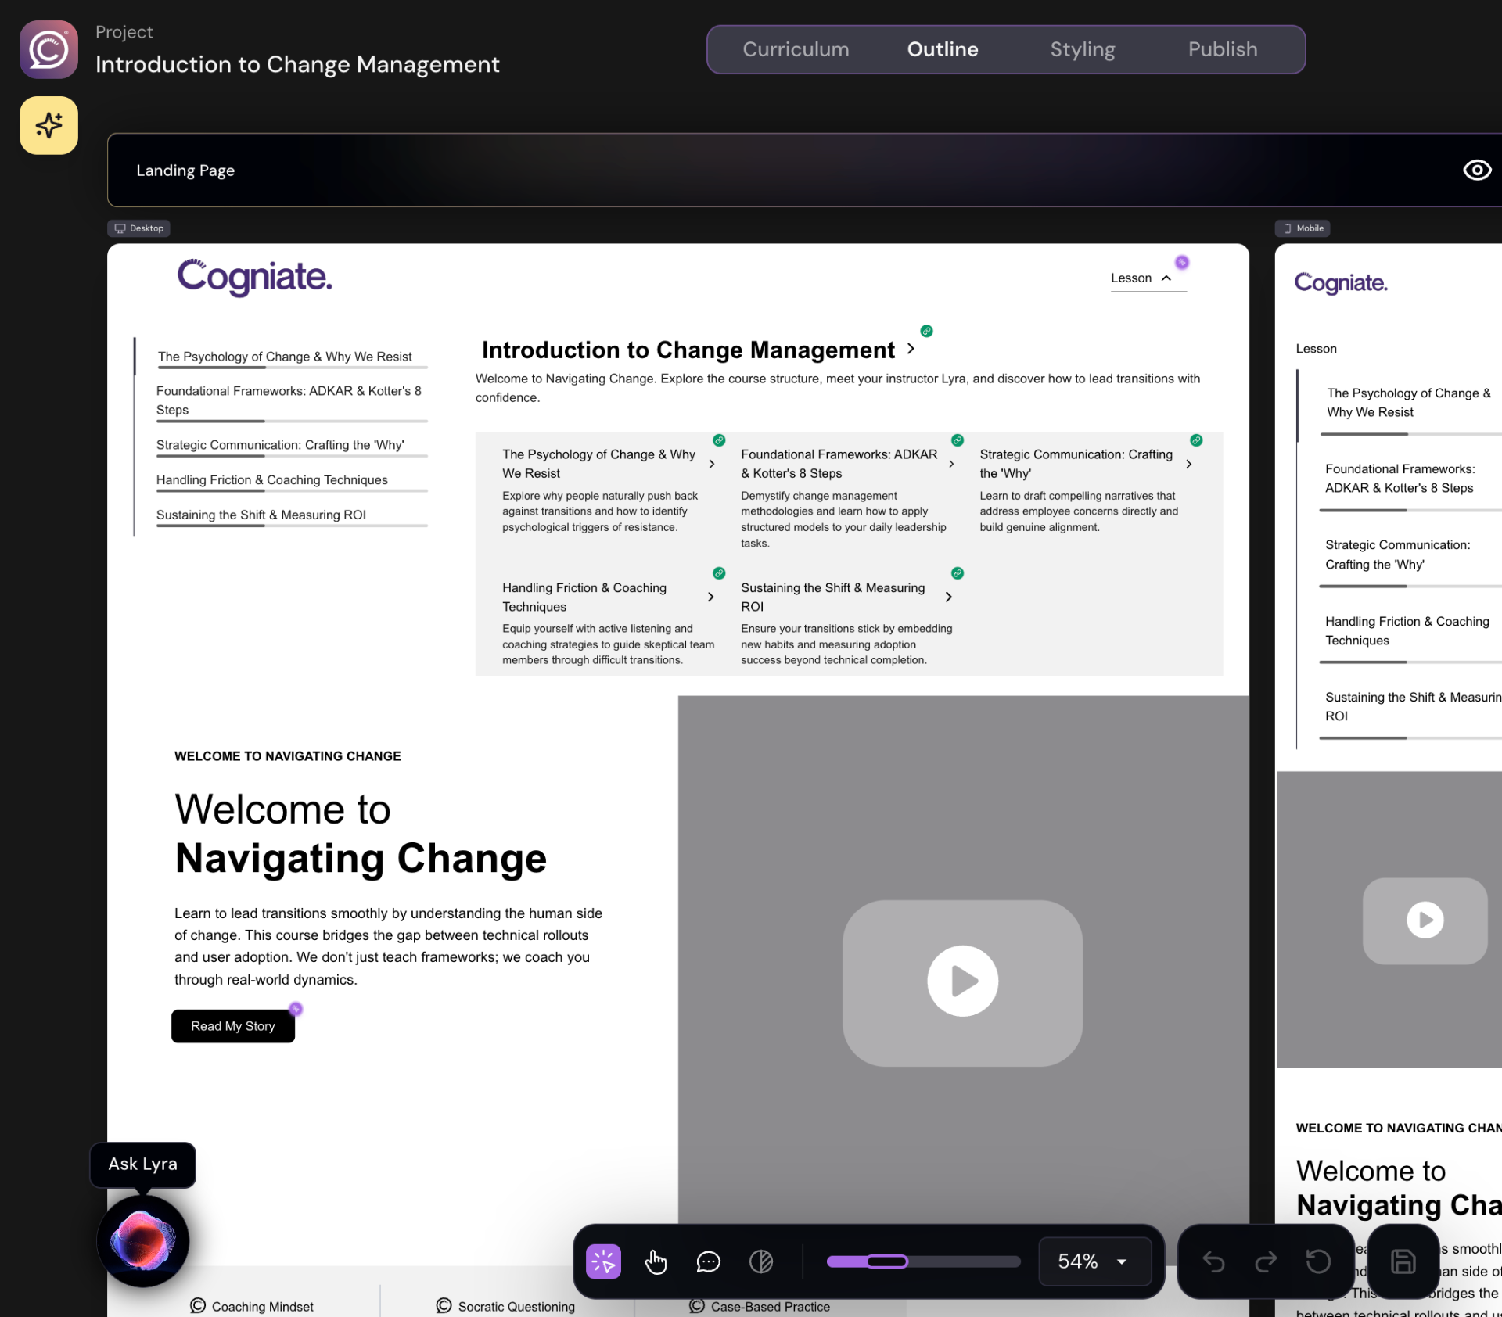This screenshot has width=1502, height=1317.
Task: Open the comment bubble tool
Action: (x=708, y=1261)
